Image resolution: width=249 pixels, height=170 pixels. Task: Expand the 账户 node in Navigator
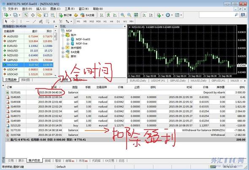[x=63, y=35]
